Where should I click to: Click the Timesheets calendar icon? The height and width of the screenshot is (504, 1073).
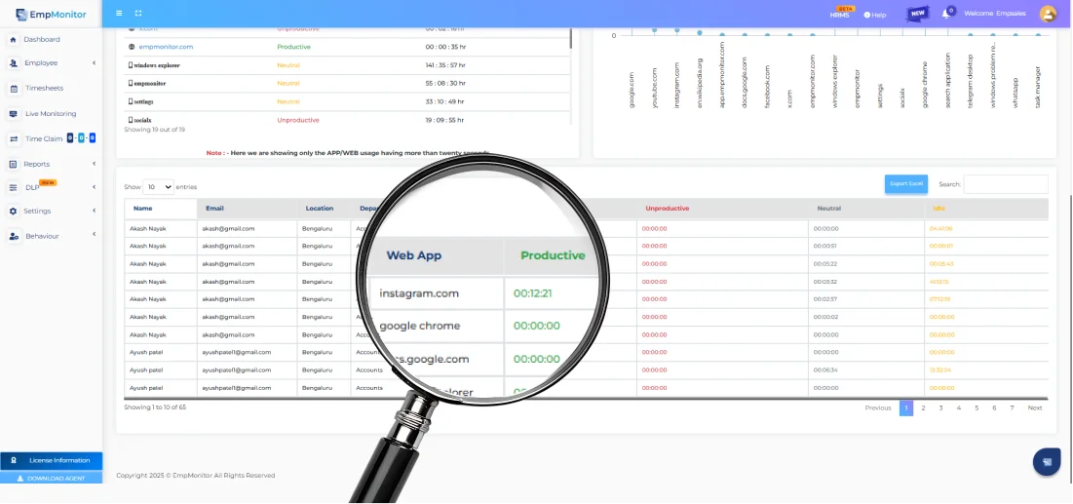point(14,88)
